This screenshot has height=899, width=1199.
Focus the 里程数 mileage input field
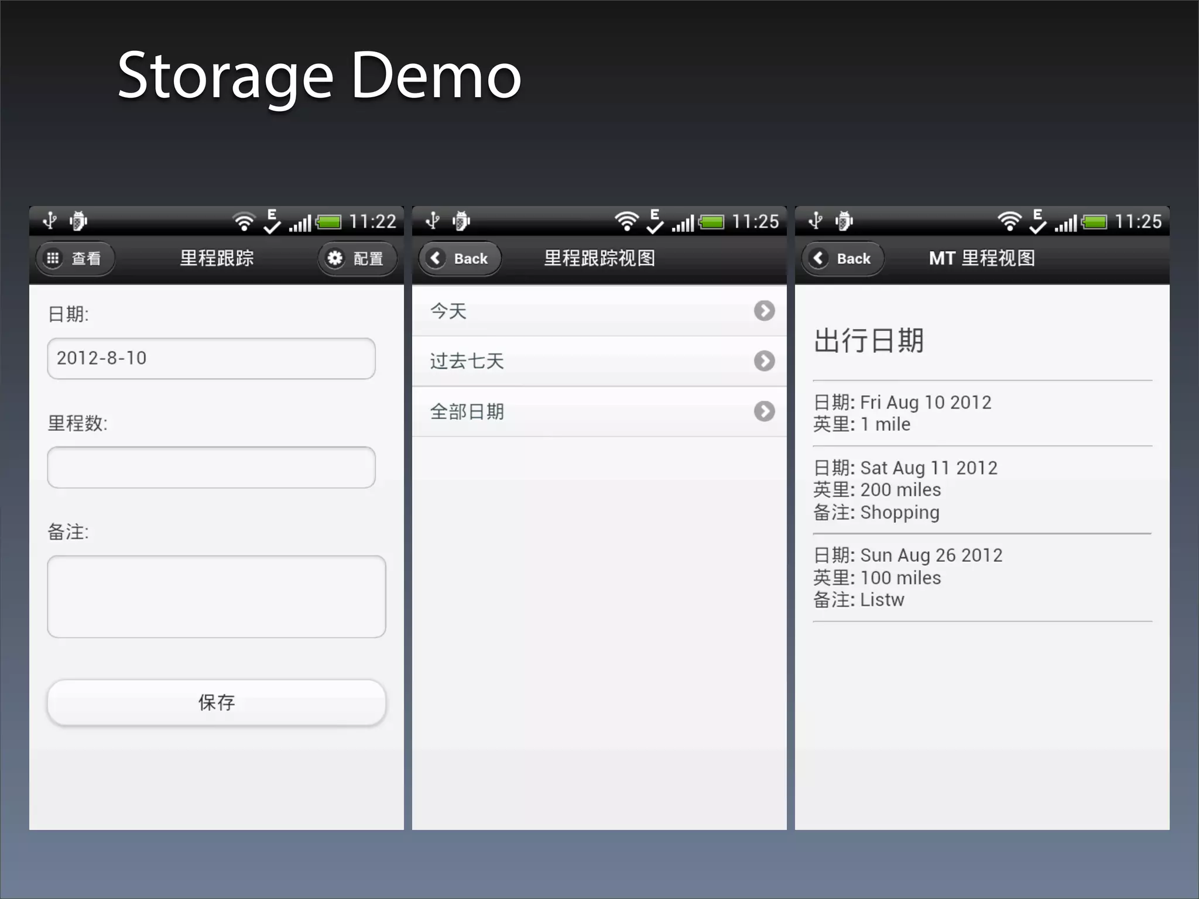click(211, 467)
